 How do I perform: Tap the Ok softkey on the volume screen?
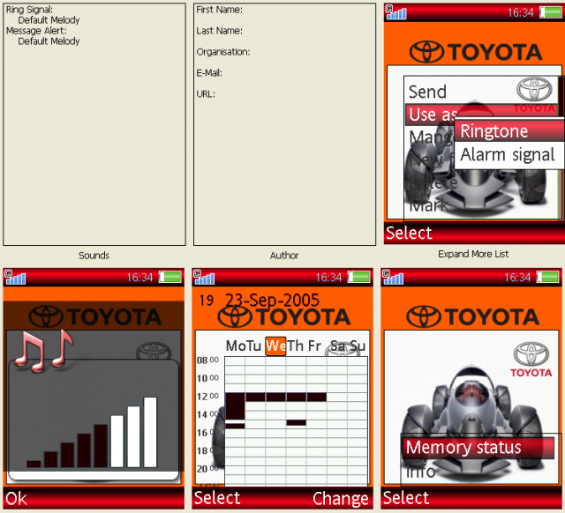[16, 499]
